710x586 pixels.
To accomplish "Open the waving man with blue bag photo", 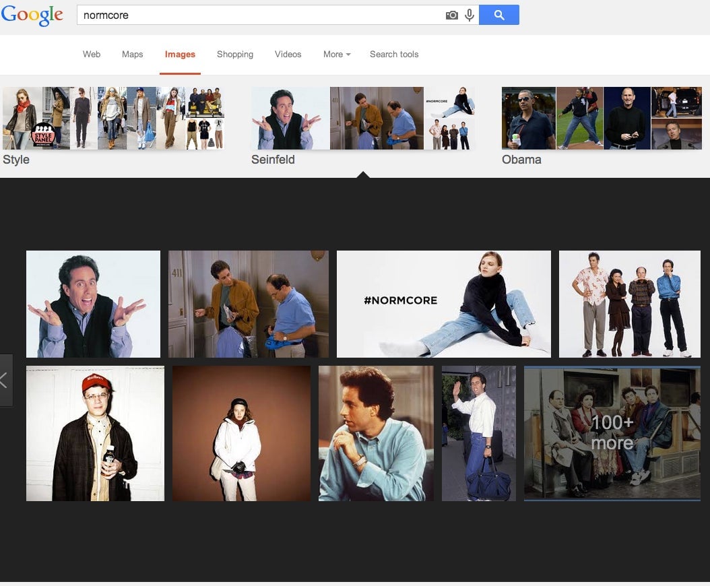I will pos(479,433).
